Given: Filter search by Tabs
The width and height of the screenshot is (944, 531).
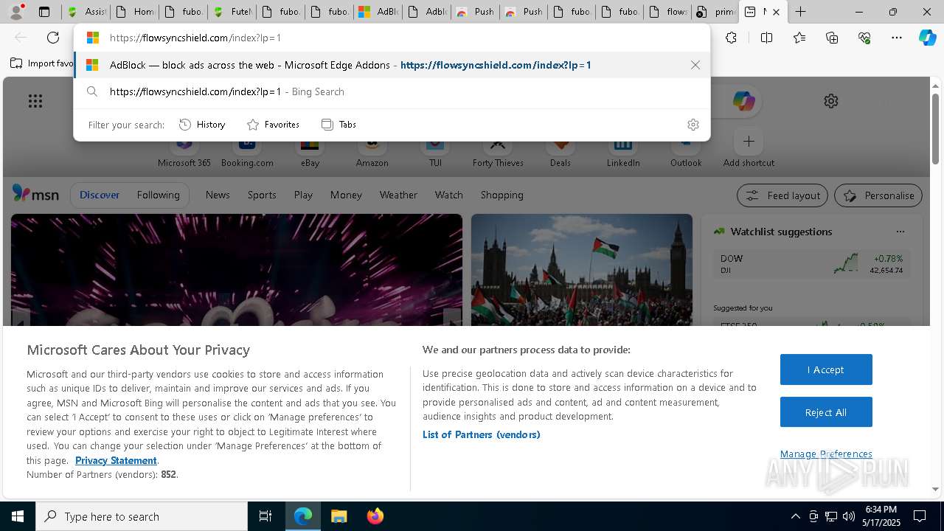Looking at the screenshot, I should pos(339,125).
